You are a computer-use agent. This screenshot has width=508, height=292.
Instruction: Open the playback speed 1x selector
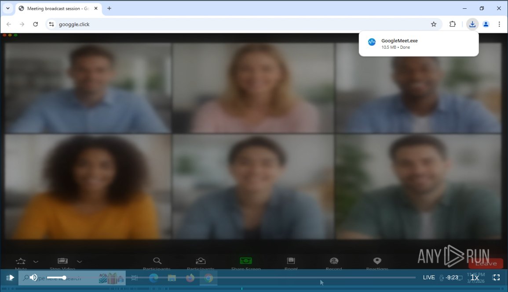pyautogui.click(x=475, y=278)
